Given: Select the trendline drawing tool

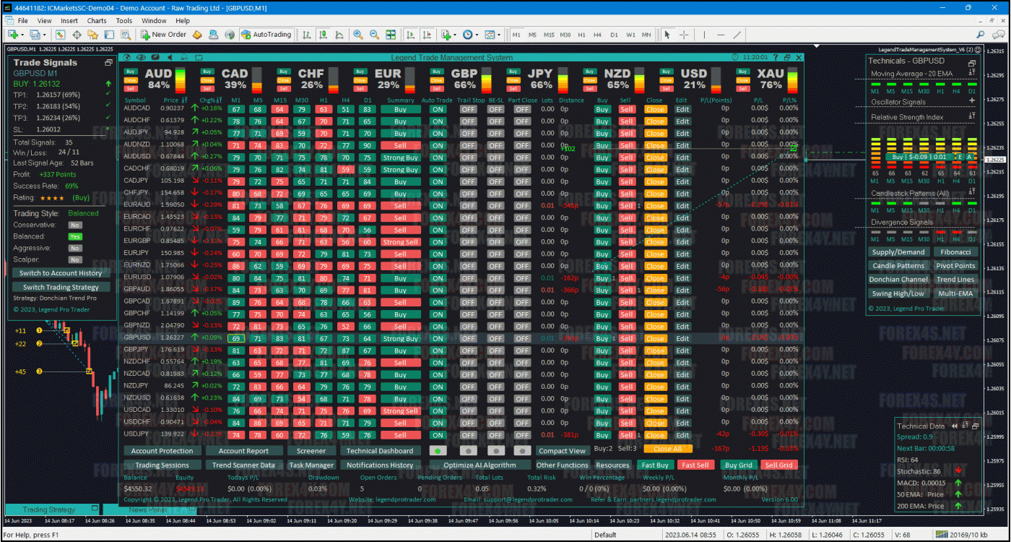Looking at the screenshot, I should (x=737, y=34).
